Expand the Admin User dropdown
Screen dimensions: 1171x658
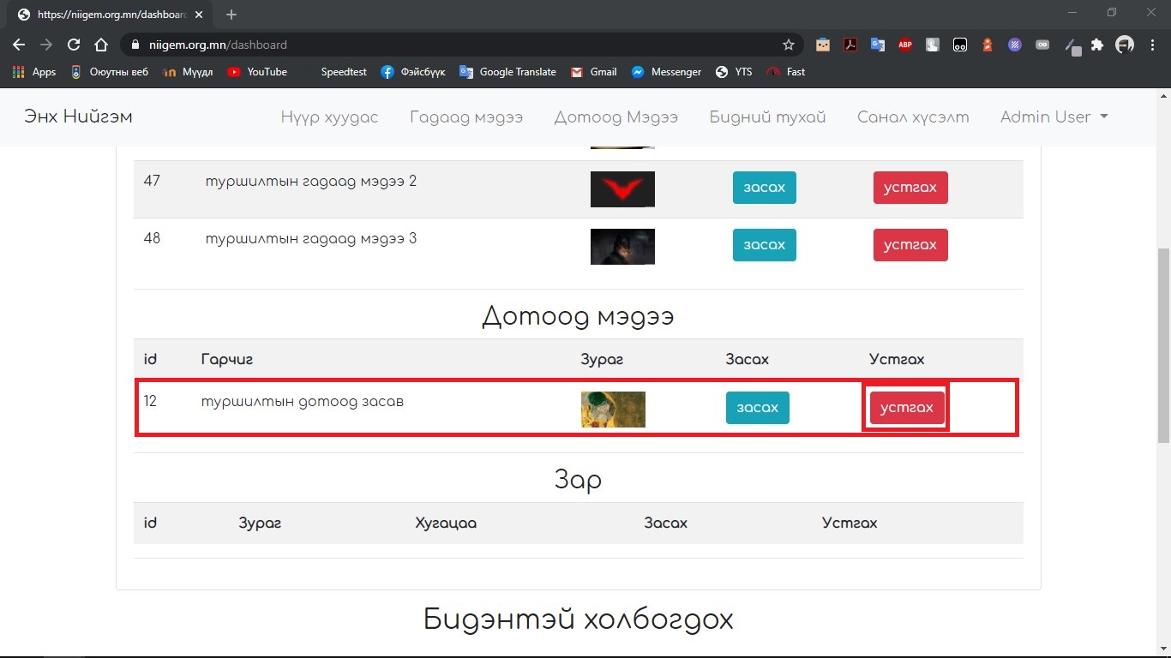pyautogui.click(x=1054, y=117)
